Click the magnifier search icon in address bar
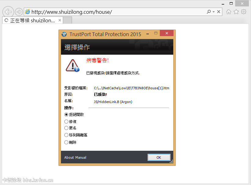 [x=209, y=12]
